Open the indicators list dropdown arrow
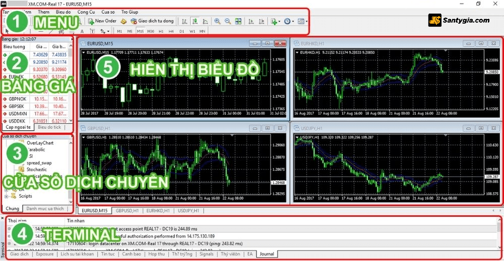504x261 pixels. coord(279,22)
